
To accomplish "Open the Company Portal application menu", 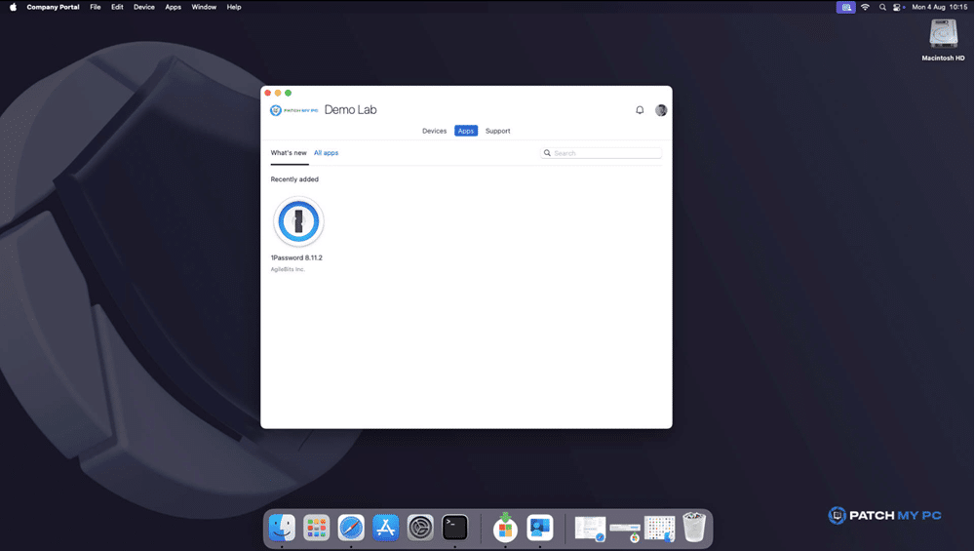I will click(x=53, y=8).
